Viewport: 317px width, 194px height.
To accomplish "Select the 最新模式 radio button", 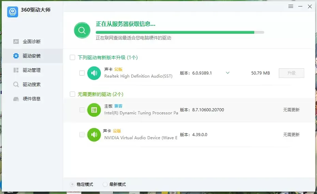I will coord(105,184).
